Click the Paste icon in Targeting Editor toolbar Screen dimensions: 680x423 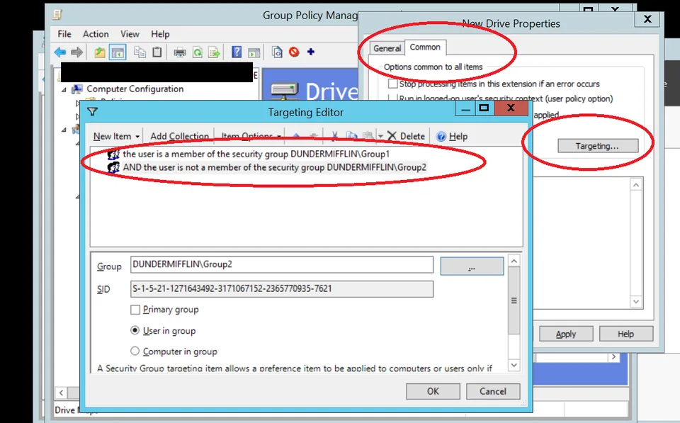pyautogui.click(x=368, y=136)
